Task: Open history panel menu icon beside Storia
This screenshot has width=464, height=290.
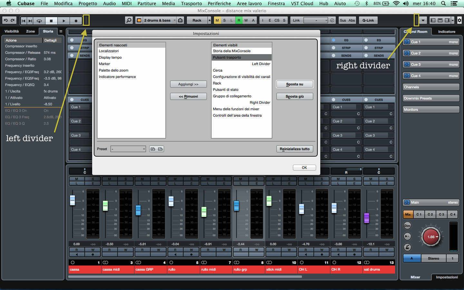Action: pyautogui.click(x=61, y=31)
